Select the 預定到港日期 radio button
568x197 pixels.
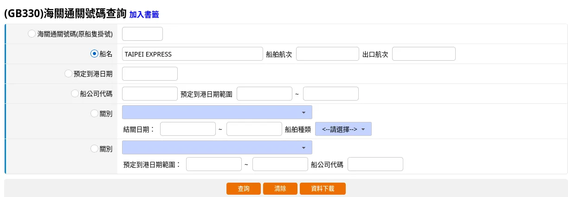point(68,73)
